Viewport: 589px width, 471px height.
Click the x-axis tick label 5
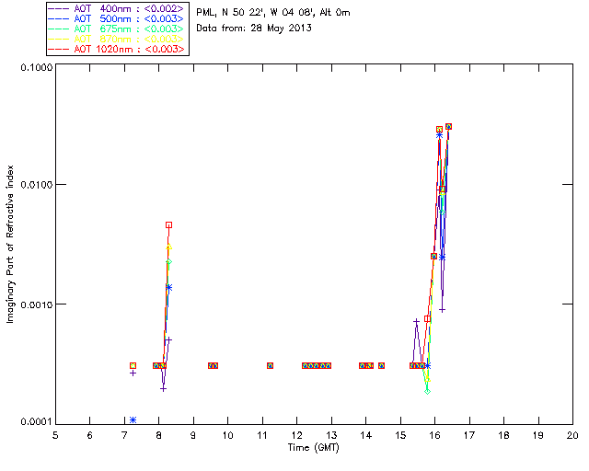click(55, 435)
